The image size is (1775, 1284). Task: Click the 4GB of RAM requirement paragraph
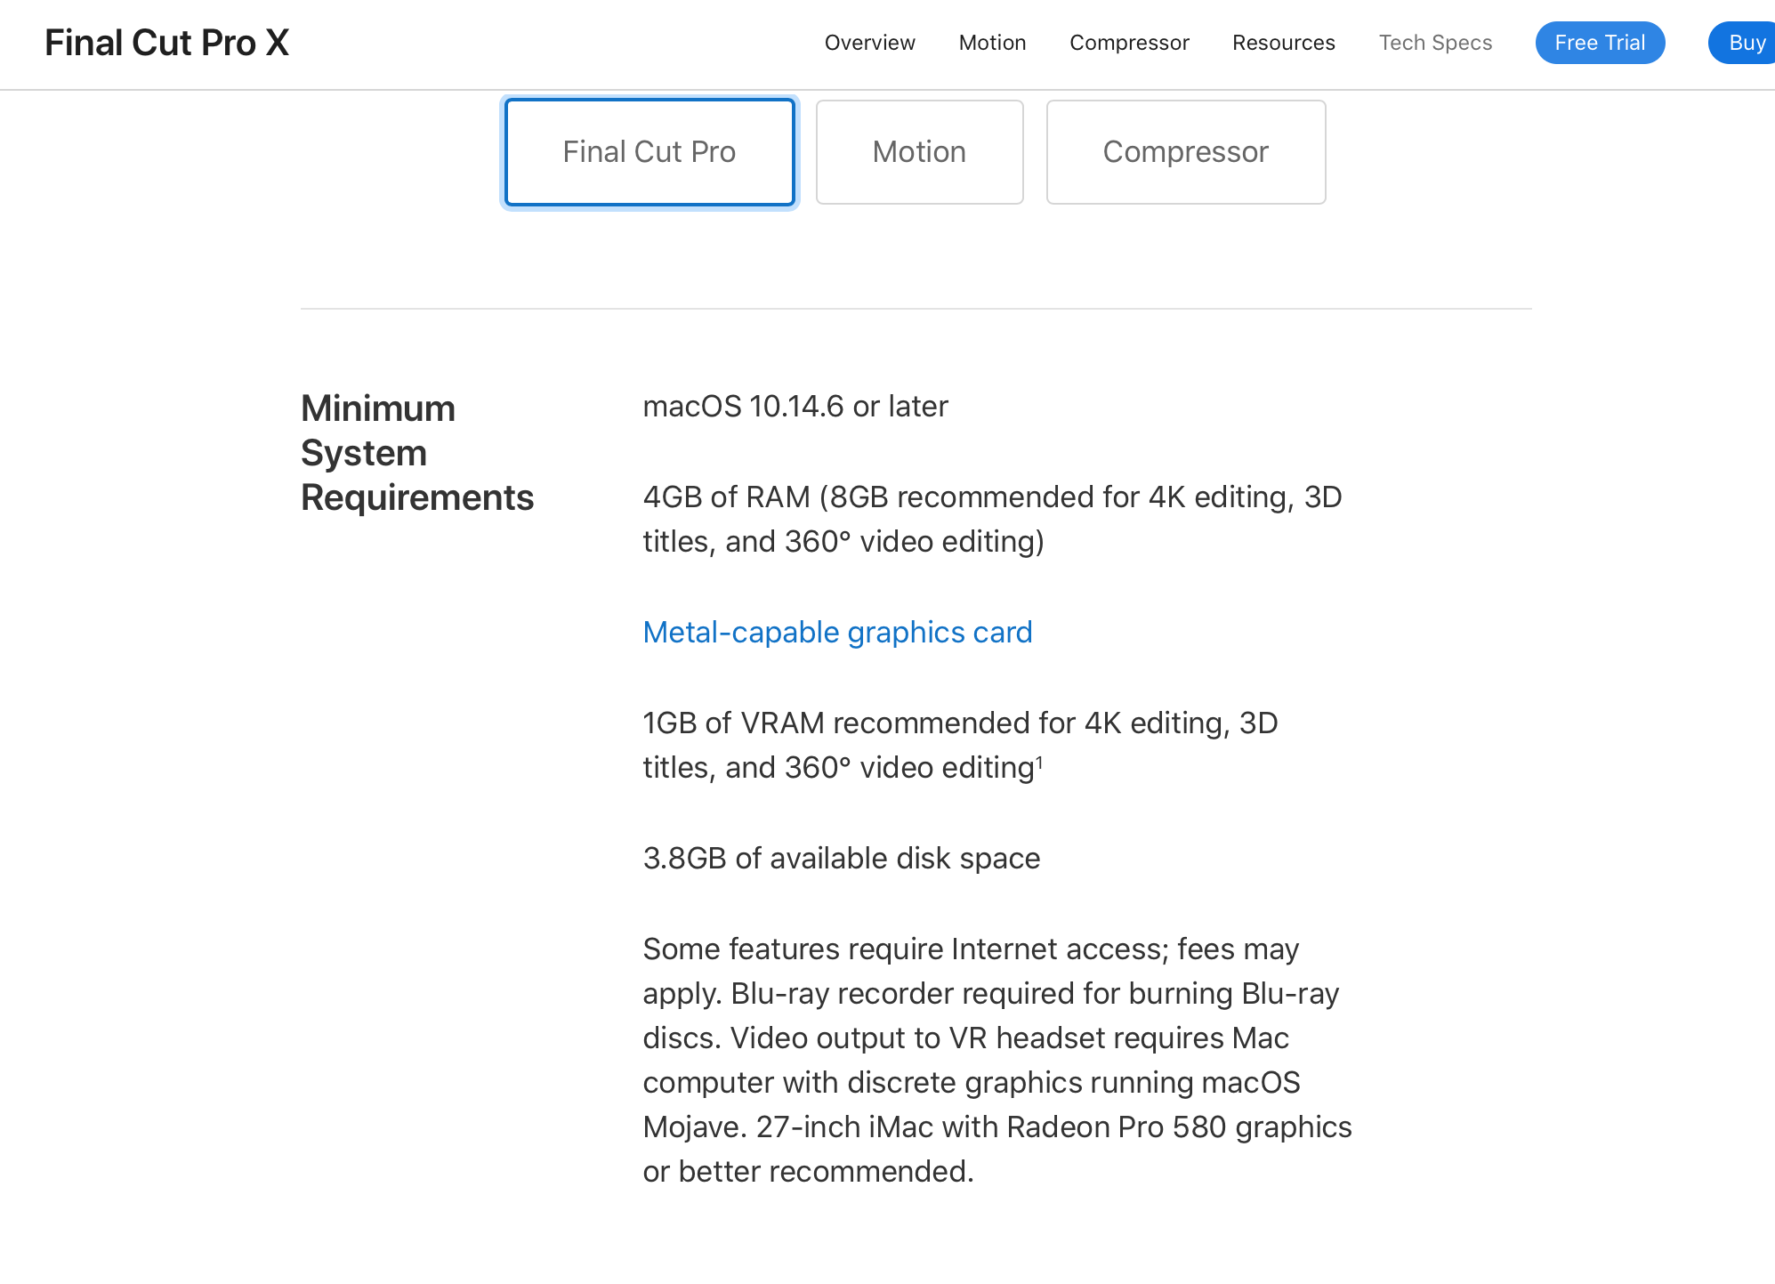click(x=992, y=519)
